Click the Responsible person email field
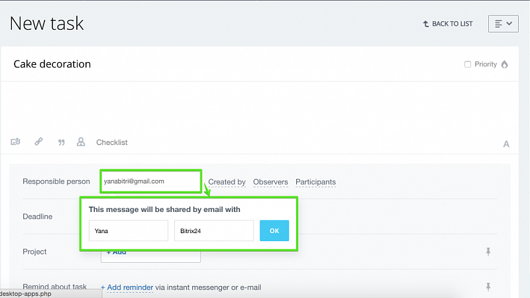Viewport: 530px width, 298px height. pos(151,181)
